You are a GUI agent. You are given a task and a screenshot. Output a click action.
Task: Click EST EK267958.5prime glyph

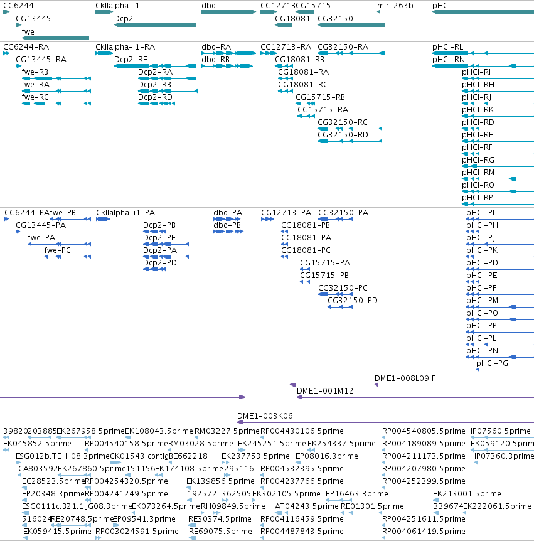tap(74, 437)
